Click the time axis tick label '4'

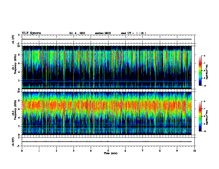(91, 151)
